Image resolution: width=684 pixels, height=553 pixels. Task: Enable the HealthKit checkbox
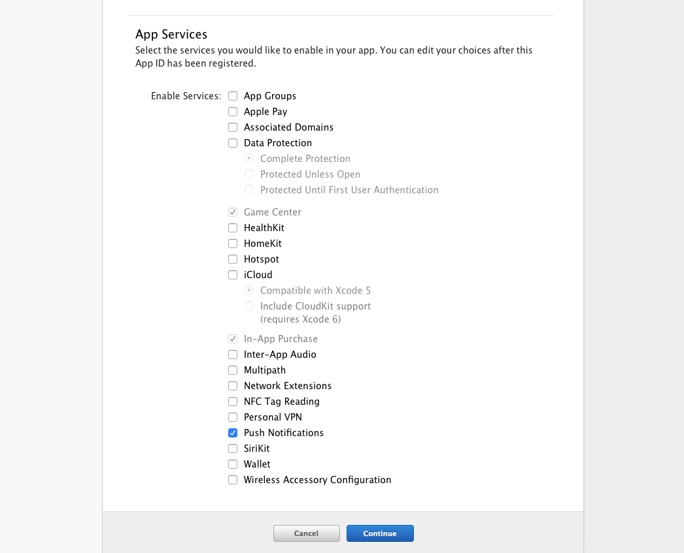[233, 228]
